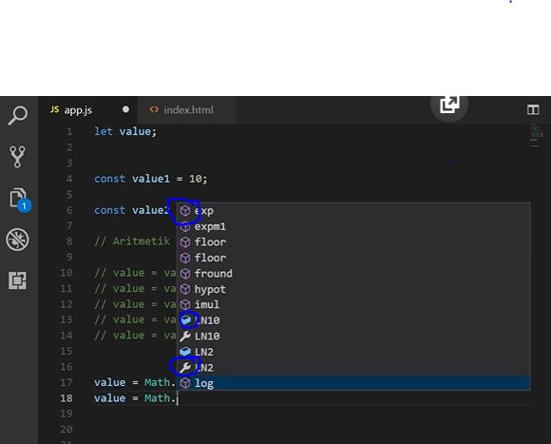Click the unsaved dot on app.js tab
551x444 pixels.
tap(125, 109)
